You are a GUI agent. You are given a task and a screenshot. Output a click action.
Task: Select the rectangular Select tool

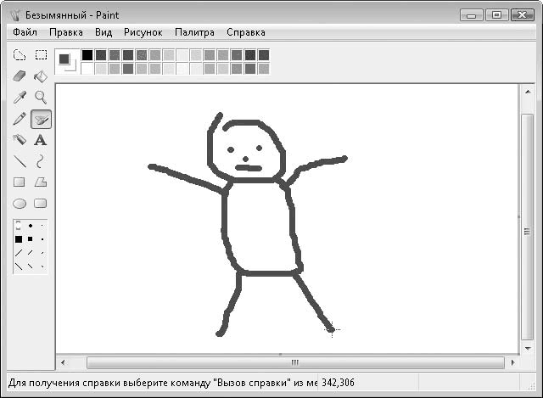pos(40,56)
